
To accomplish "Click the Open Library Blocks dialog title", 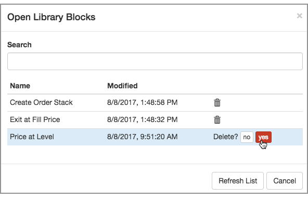I will [x=52, y=17].
